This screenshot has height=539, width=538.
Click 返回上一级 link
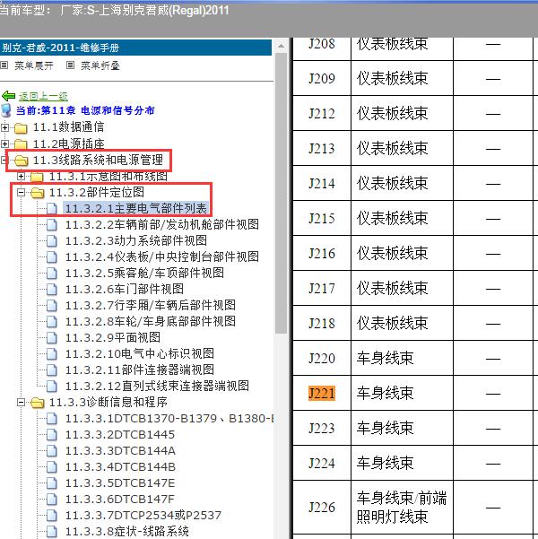(43, 96)
